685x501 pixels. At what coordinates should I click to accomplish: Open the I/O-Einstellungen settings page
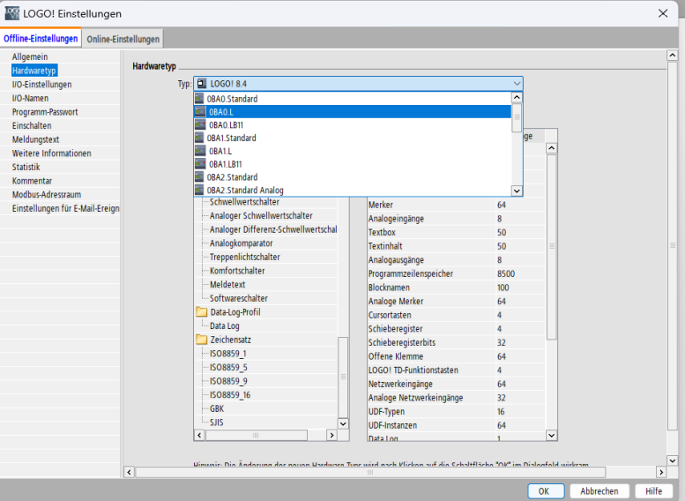[x=41, y=85]
